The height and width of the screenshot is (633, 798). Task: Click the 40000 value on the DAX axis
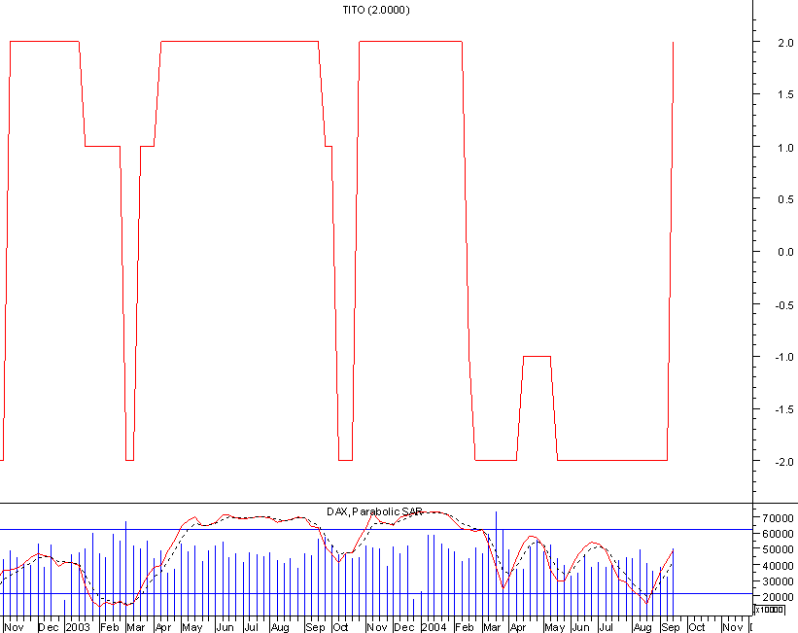[778, 566]
